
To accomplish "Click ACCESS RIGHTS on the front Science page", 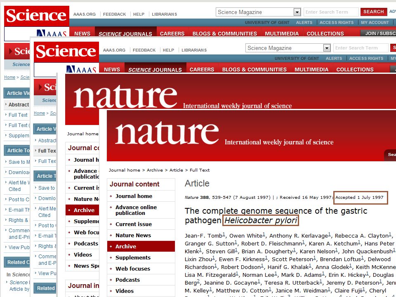I will click(x=366, y=58).
